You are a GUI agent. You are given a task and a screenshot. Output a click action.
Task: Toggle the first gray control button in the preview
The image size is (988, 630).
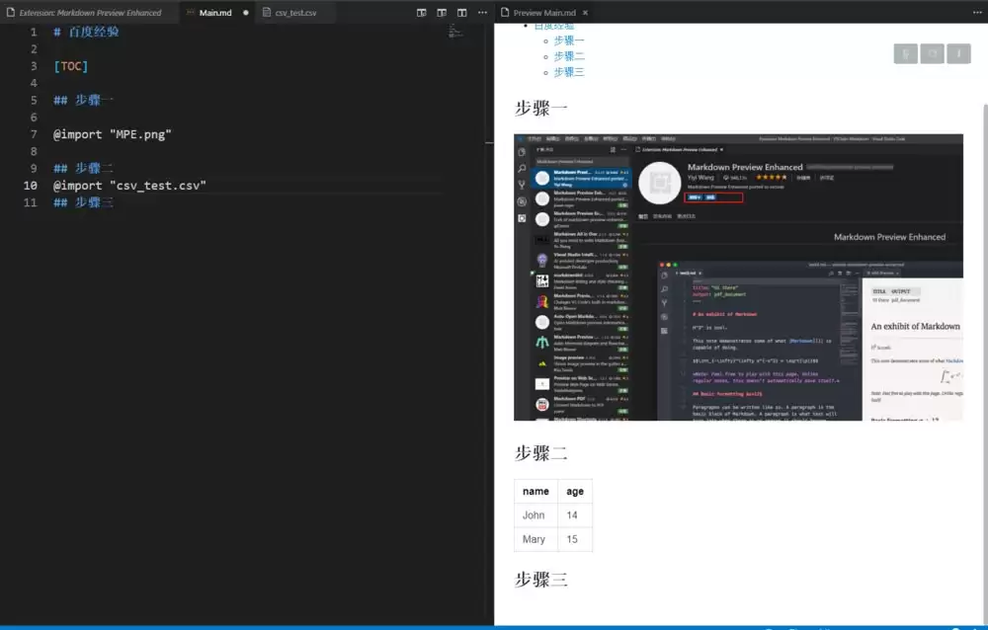click(906, 53)
